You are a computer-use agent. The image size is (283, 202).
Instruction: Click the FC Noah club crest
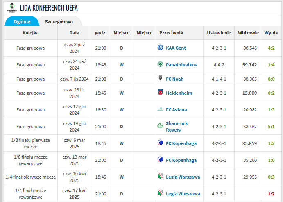click(x=160, y=79)
